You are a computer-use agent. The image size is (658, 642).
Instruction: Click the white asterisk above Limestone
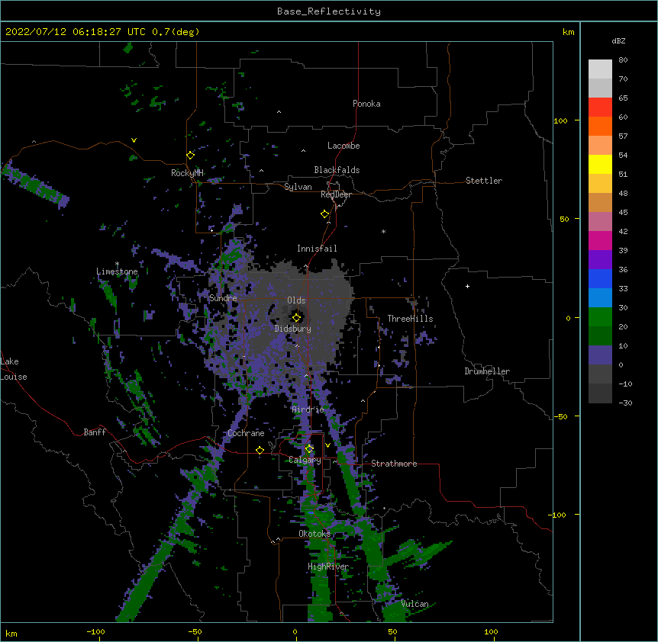tap(117, 264)
